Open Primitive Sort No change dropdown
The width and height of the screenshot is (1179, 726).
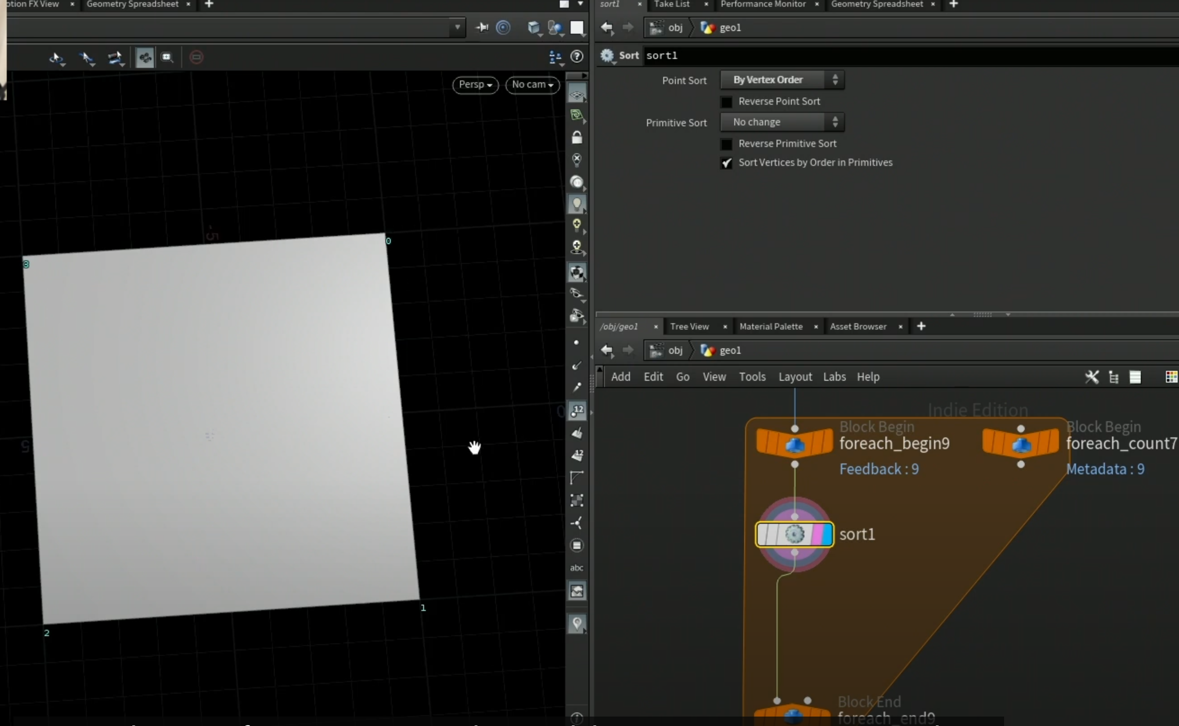782,122
